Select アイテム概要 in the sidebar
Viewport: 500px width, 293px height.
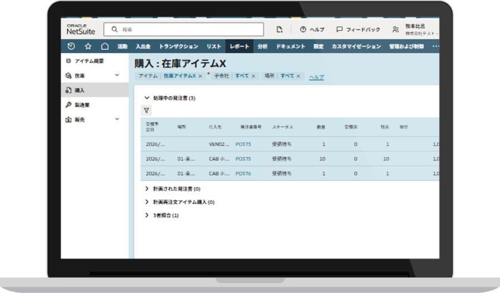tap(94, 61)
